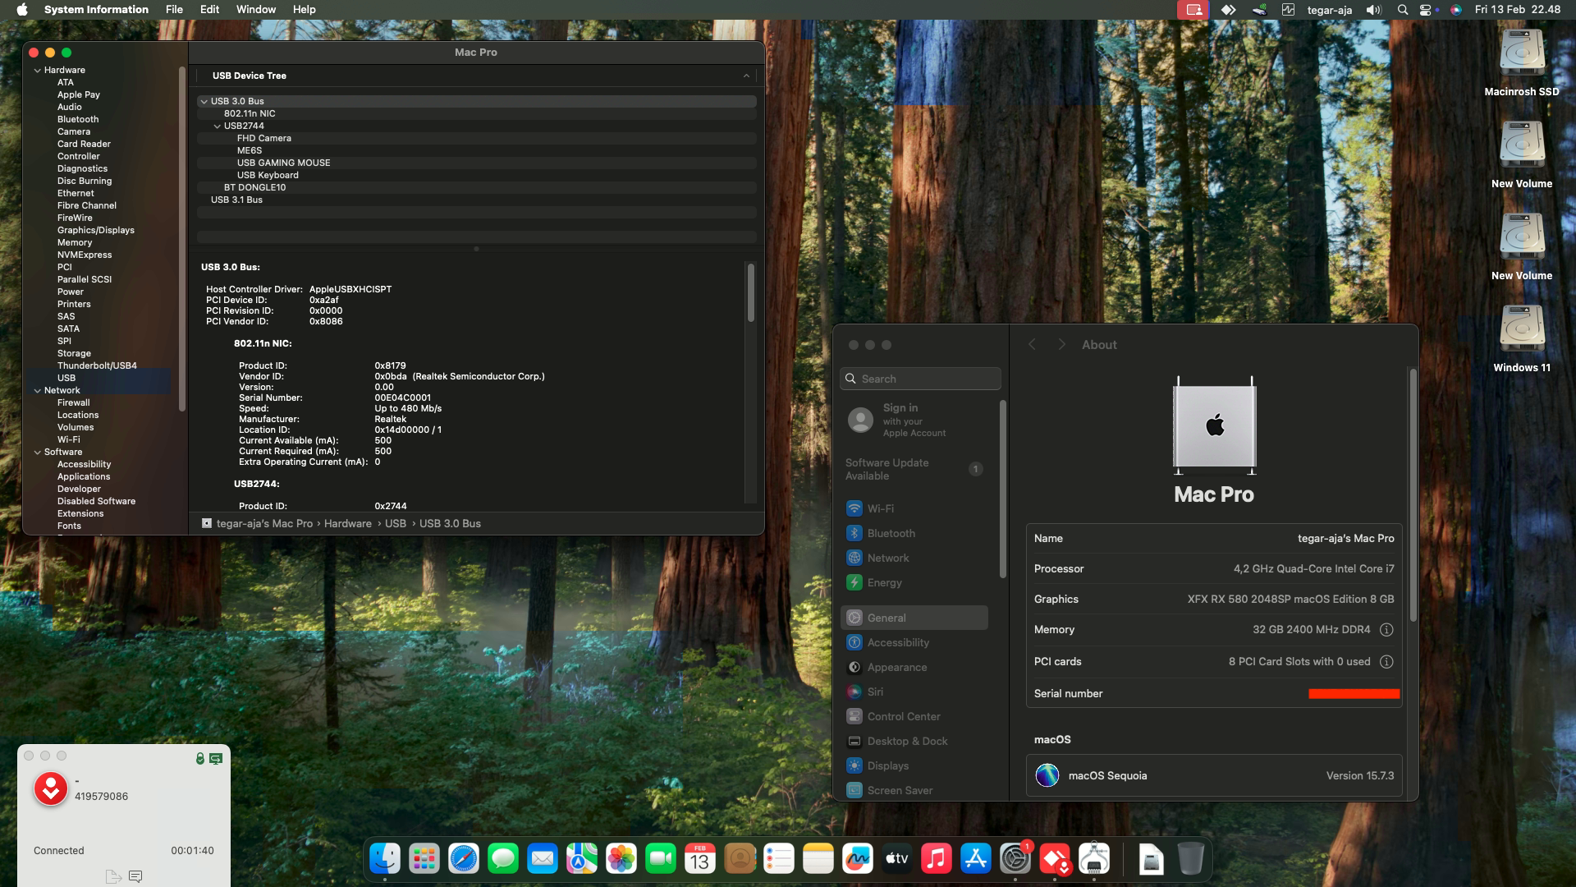This screenshot has height=887, width=1576.
Task: Launch Safari from the Dock
Action: click(464, 859)
